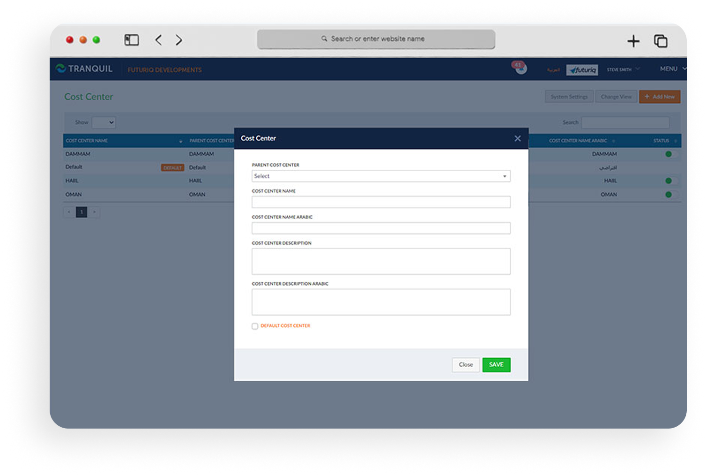The height and width of the screenshot is (475, 706).
Task: Click the browser sidebar toggle icon
Action: pos(132,40)
